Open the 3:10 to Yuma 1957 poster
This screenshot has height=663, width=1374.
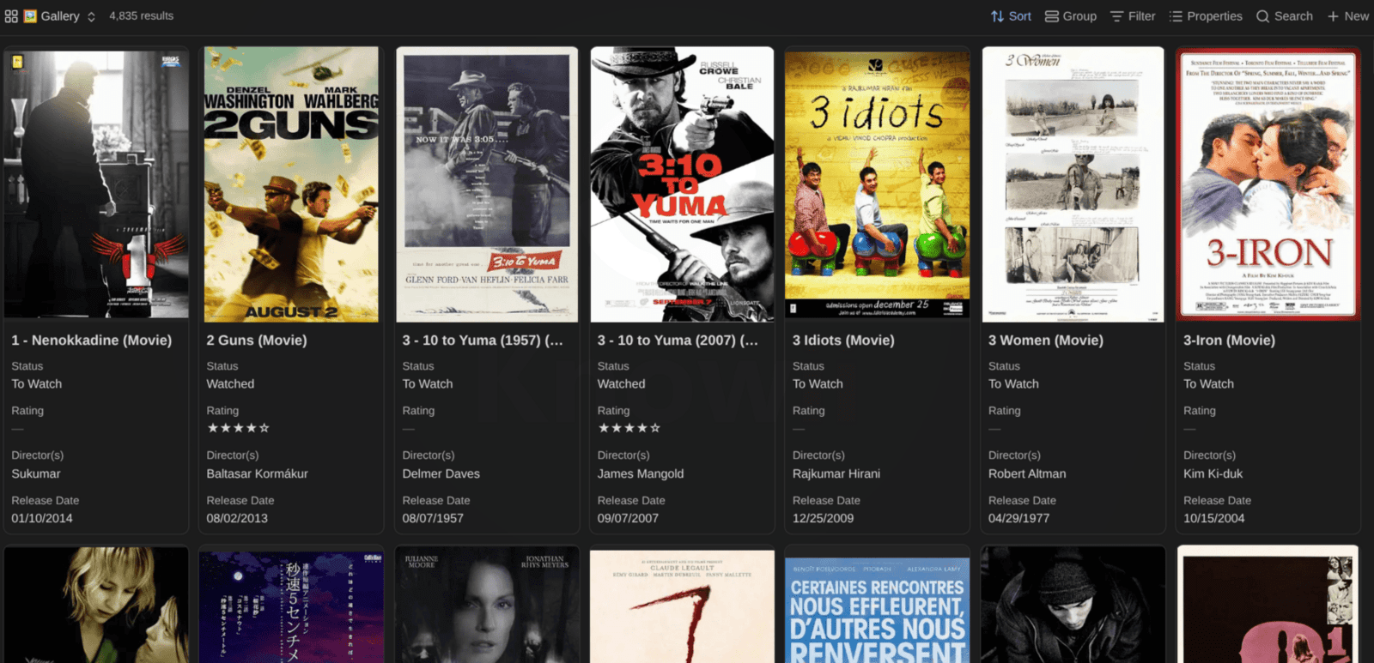click(487, 184)
